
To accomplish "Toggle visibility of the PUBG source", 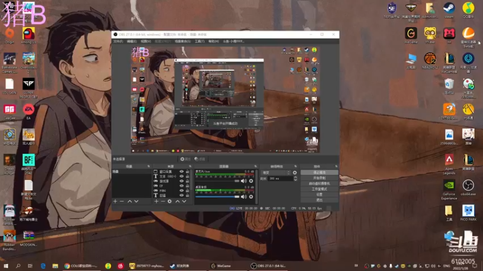I will coord(182,190).
